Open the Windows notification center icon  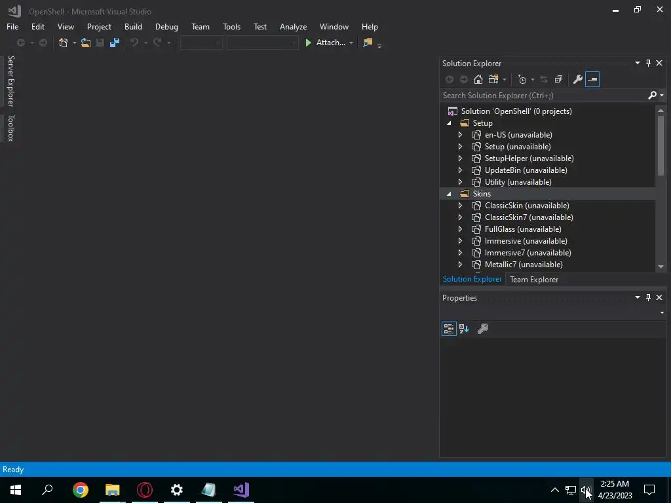click(649, 490)
